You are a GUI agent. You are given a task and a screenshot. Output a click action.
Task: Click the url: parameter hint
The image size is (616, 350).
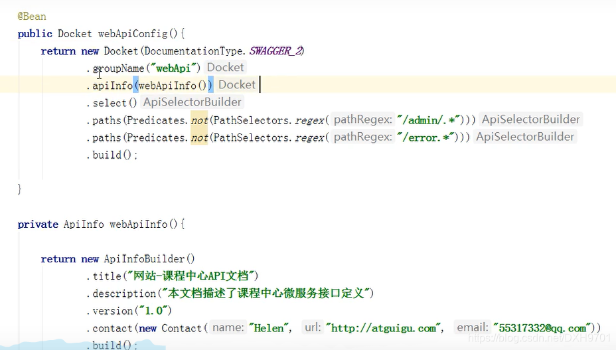click(x=313, y=327)
